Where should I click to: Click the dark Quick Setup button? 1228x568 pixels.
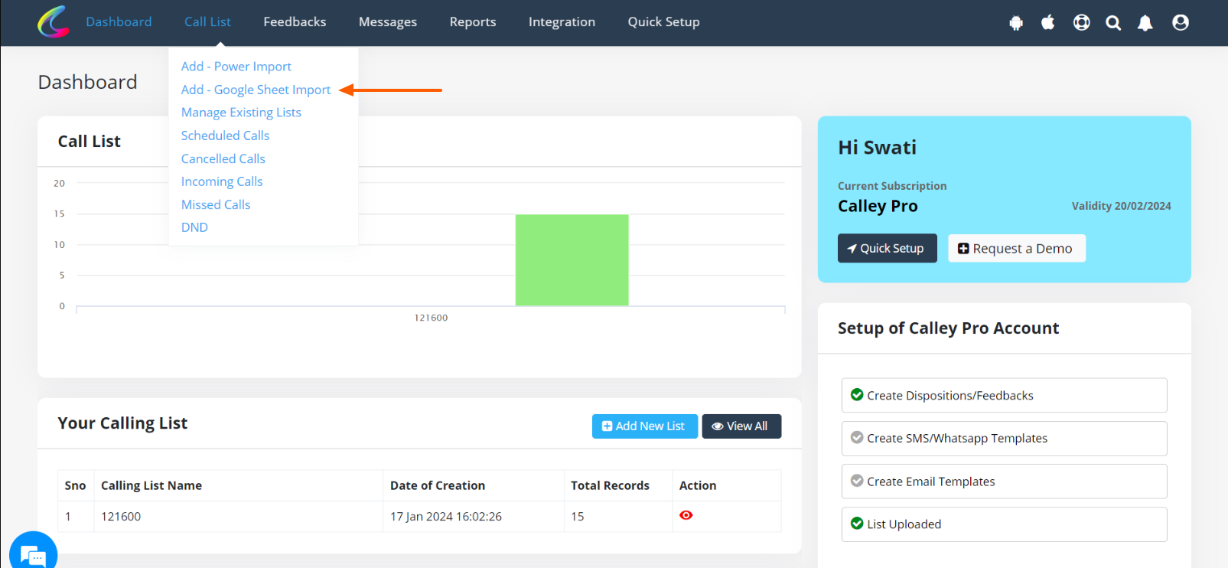pos(887,248)
